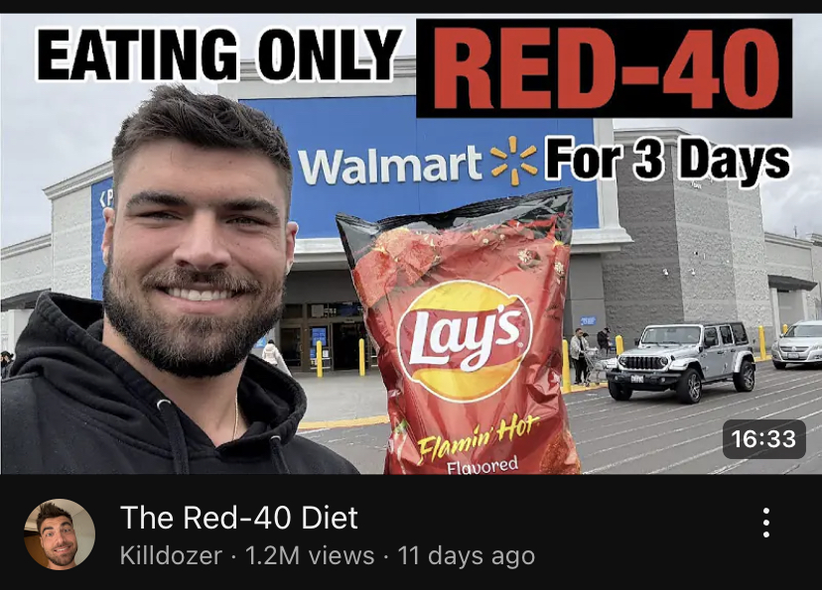
Task: Click the 16:33 duration badge
Action: click(763, 439)
